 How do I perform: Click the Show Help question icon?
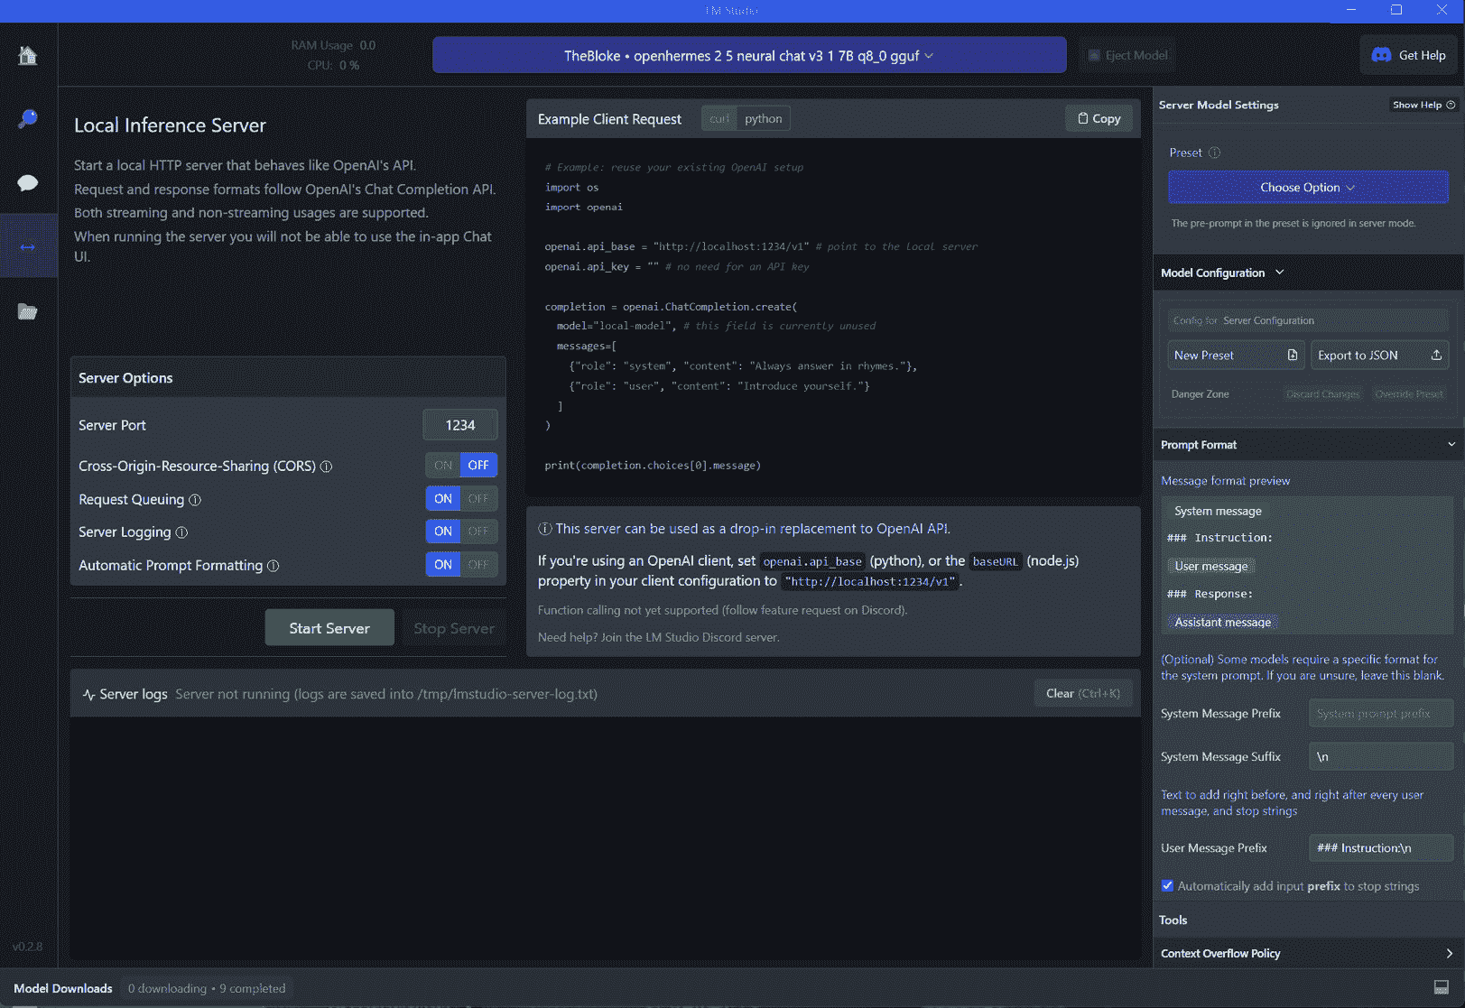pyautogui.click(x=1451, y=105)
